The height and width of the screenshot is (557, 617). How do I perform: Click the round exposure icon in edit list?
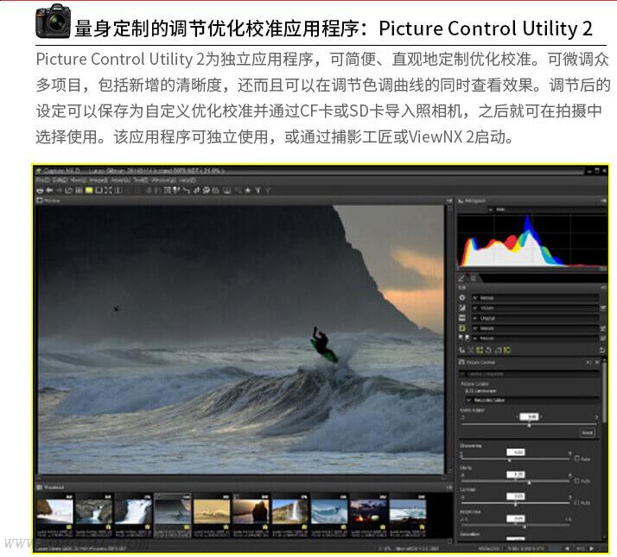tap(462, 298)
